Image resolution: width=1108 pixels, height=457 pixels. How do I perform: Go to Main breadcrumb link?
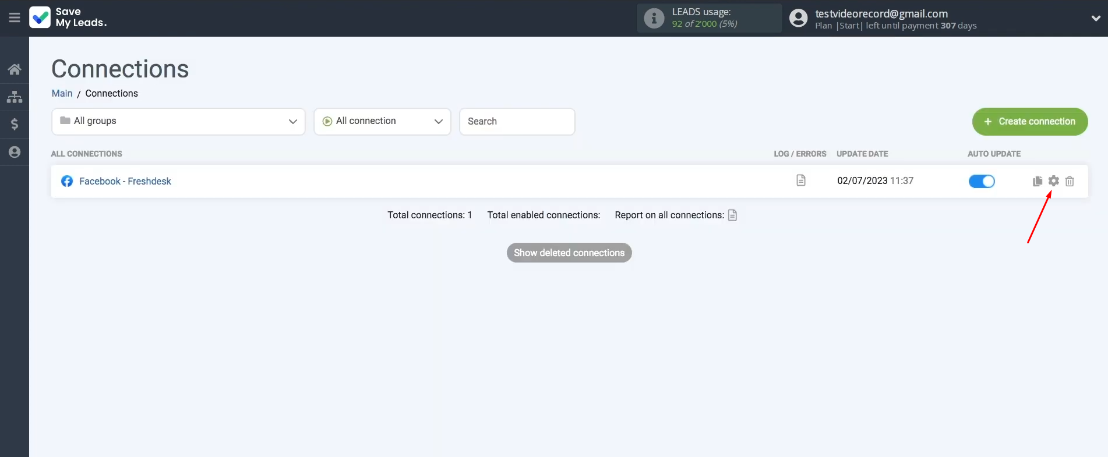[62, 93]
